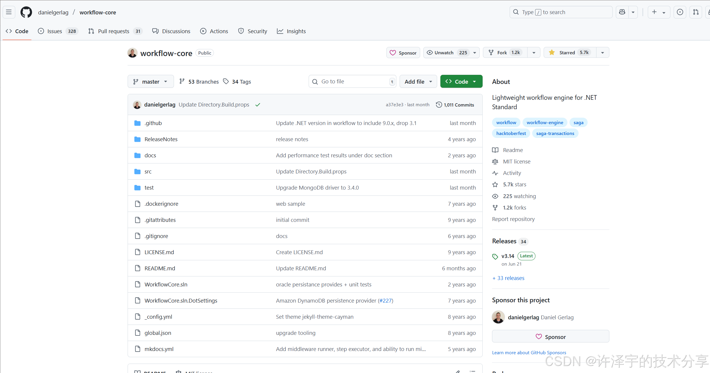The height and width of the screenshot is (373, 710).
Task: Open the + 33 releases link
Action: click(x=508, y=278)
